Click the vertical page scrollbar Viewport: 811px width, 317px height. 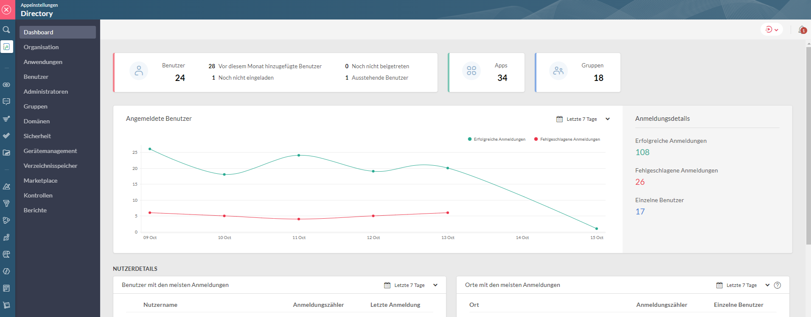[x=808, y=144]
